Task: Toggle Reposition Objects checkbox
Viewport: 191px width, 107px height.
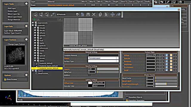Action: [x=127, y=97]
